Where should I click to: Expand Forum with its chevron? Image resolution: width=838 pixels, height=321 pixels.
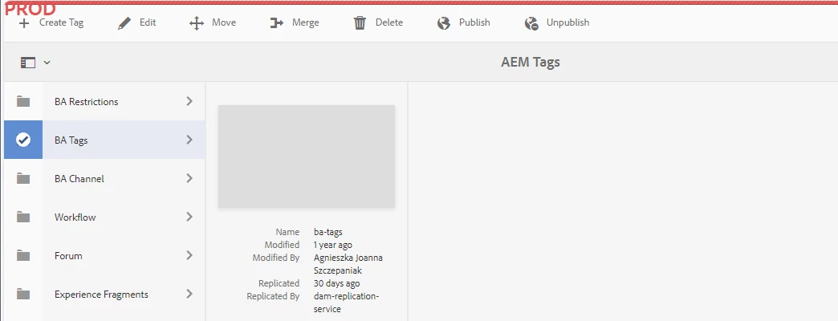point(189,255)
